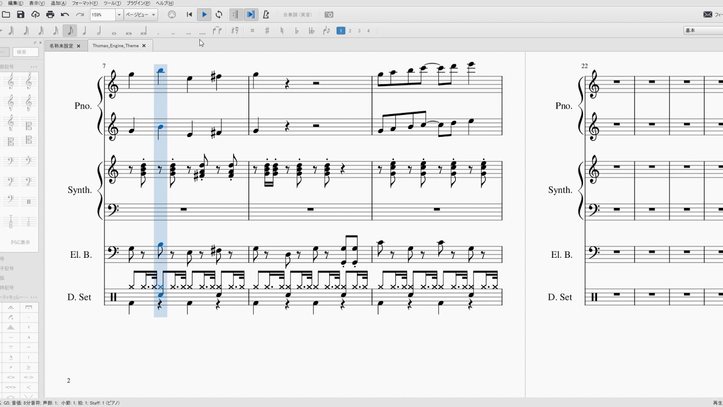
Task: Open the ページビュー view mode dropdown
Action: point(141,15)
